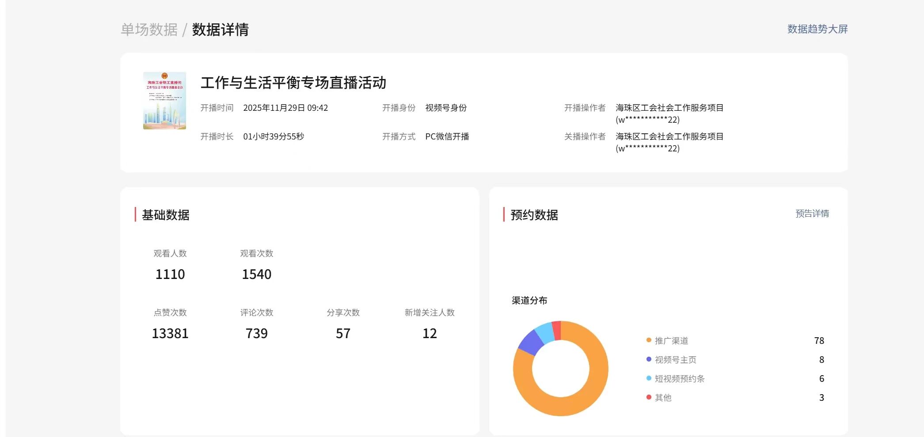Click the 新增关注人数 value 12
The image size is (924, 437).
click(430, 334)
